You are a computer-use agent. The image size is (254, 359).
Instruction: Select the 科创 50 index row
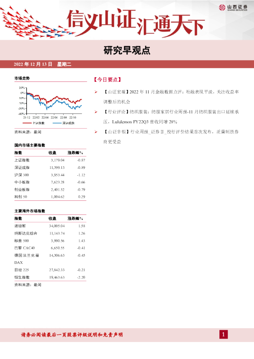tap(50, 197)
